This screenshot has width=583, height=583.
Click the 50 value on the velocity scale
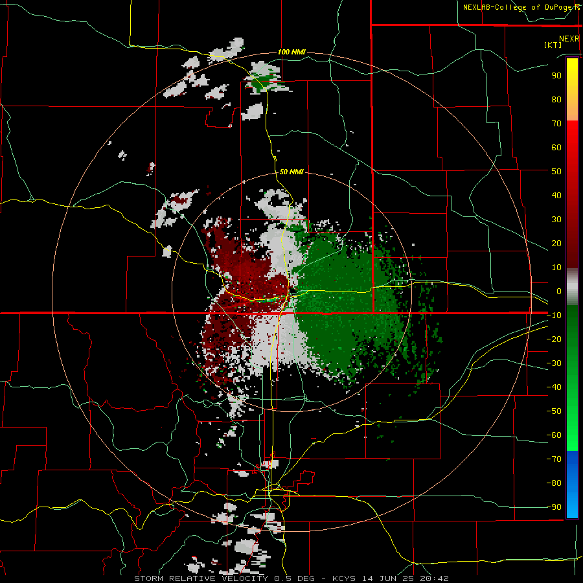(x=556, y=172)
